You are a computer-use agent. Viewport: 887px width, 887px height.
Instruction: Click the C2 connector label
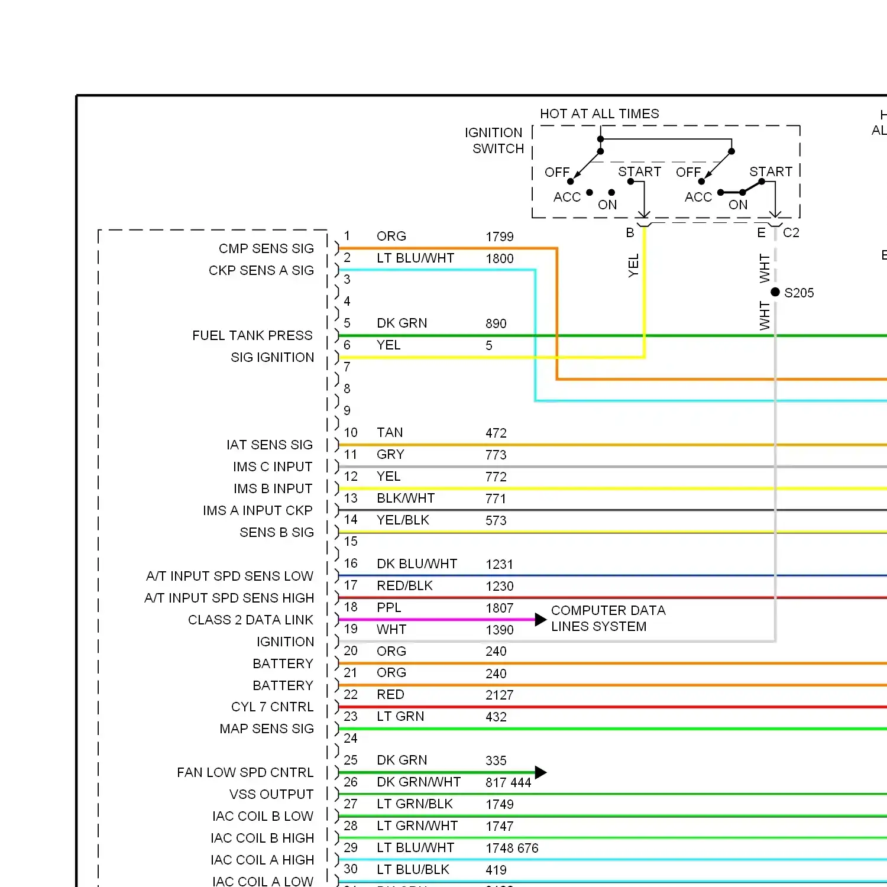pyautogui.click(x=791, y=232)
